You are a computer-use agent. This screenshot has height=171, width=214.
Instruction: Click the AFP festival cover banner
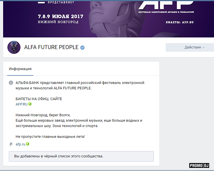point(109,19)
